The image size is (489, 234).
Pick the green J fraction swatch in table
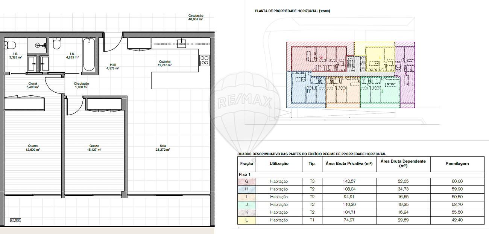click(247, 205)
